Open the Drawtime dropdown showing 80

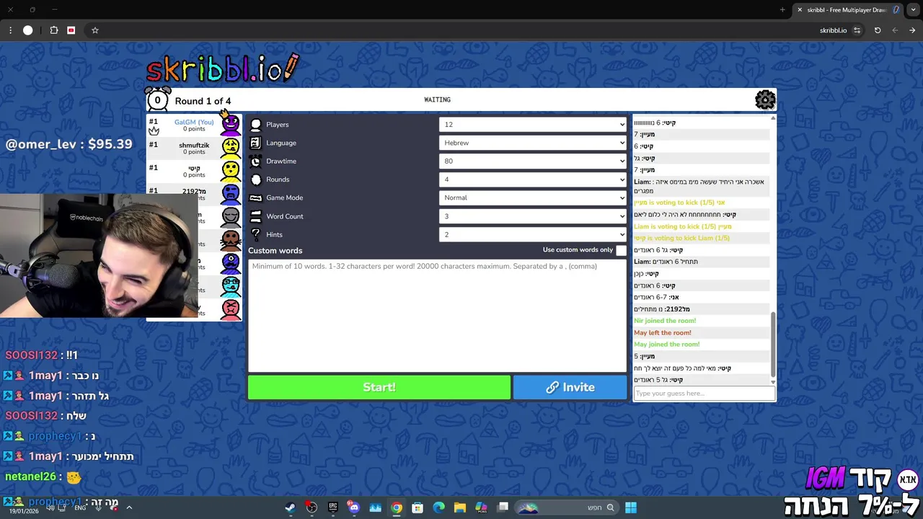tap(533, 161)
